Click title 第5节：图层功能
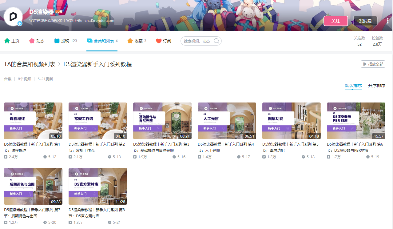 (x=291, y=147)
